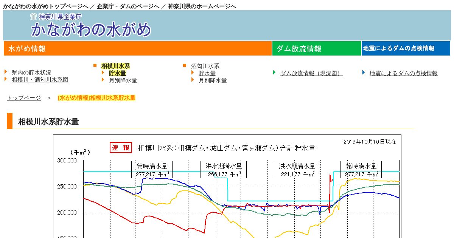The width and height of the screenshot is (454, 238).
Task: Click the 250,000 y-axis value
Action: tap(67, 186)
